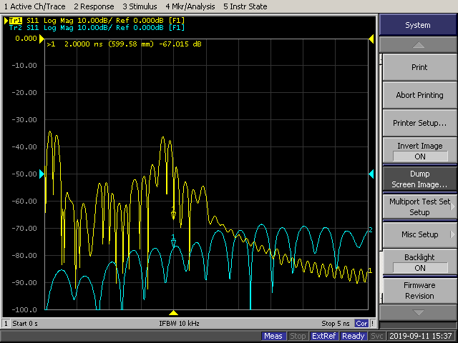Click marker 1 on the cyan trace
The height and width of the screenshot is (343, 458).
click(173, 241)
